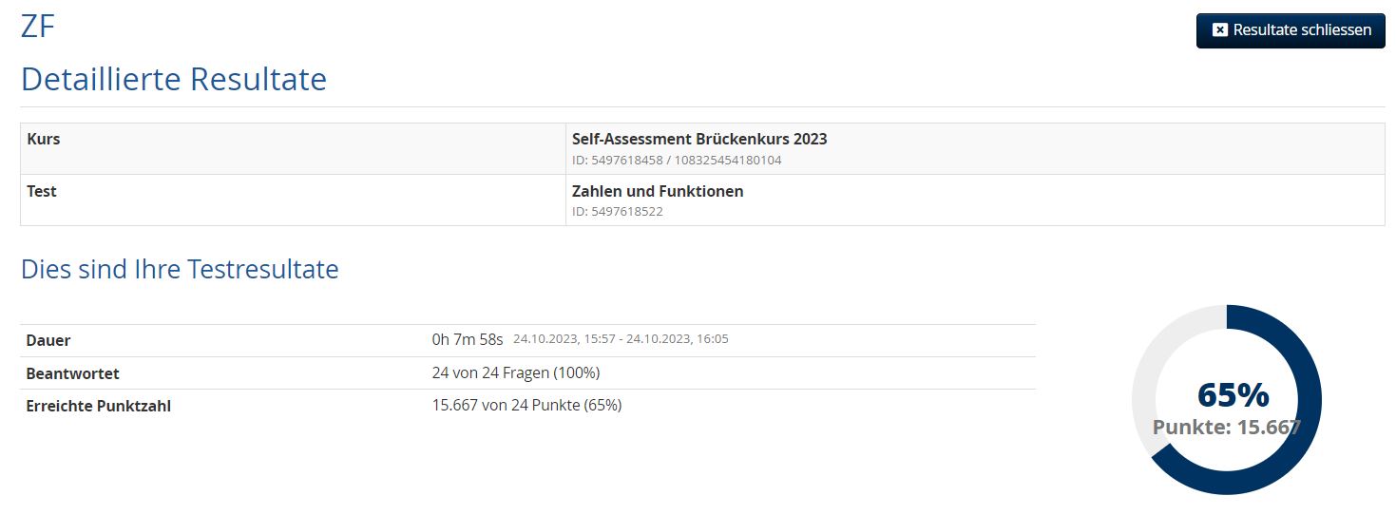Select the 24 von 24 Fragen value

point(516,372)
